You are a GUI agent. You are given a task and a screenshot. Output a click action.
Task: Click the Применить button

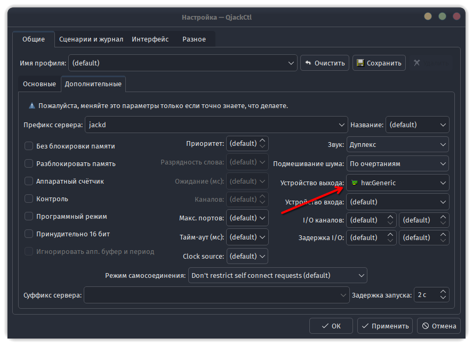[x=385, y=326]
